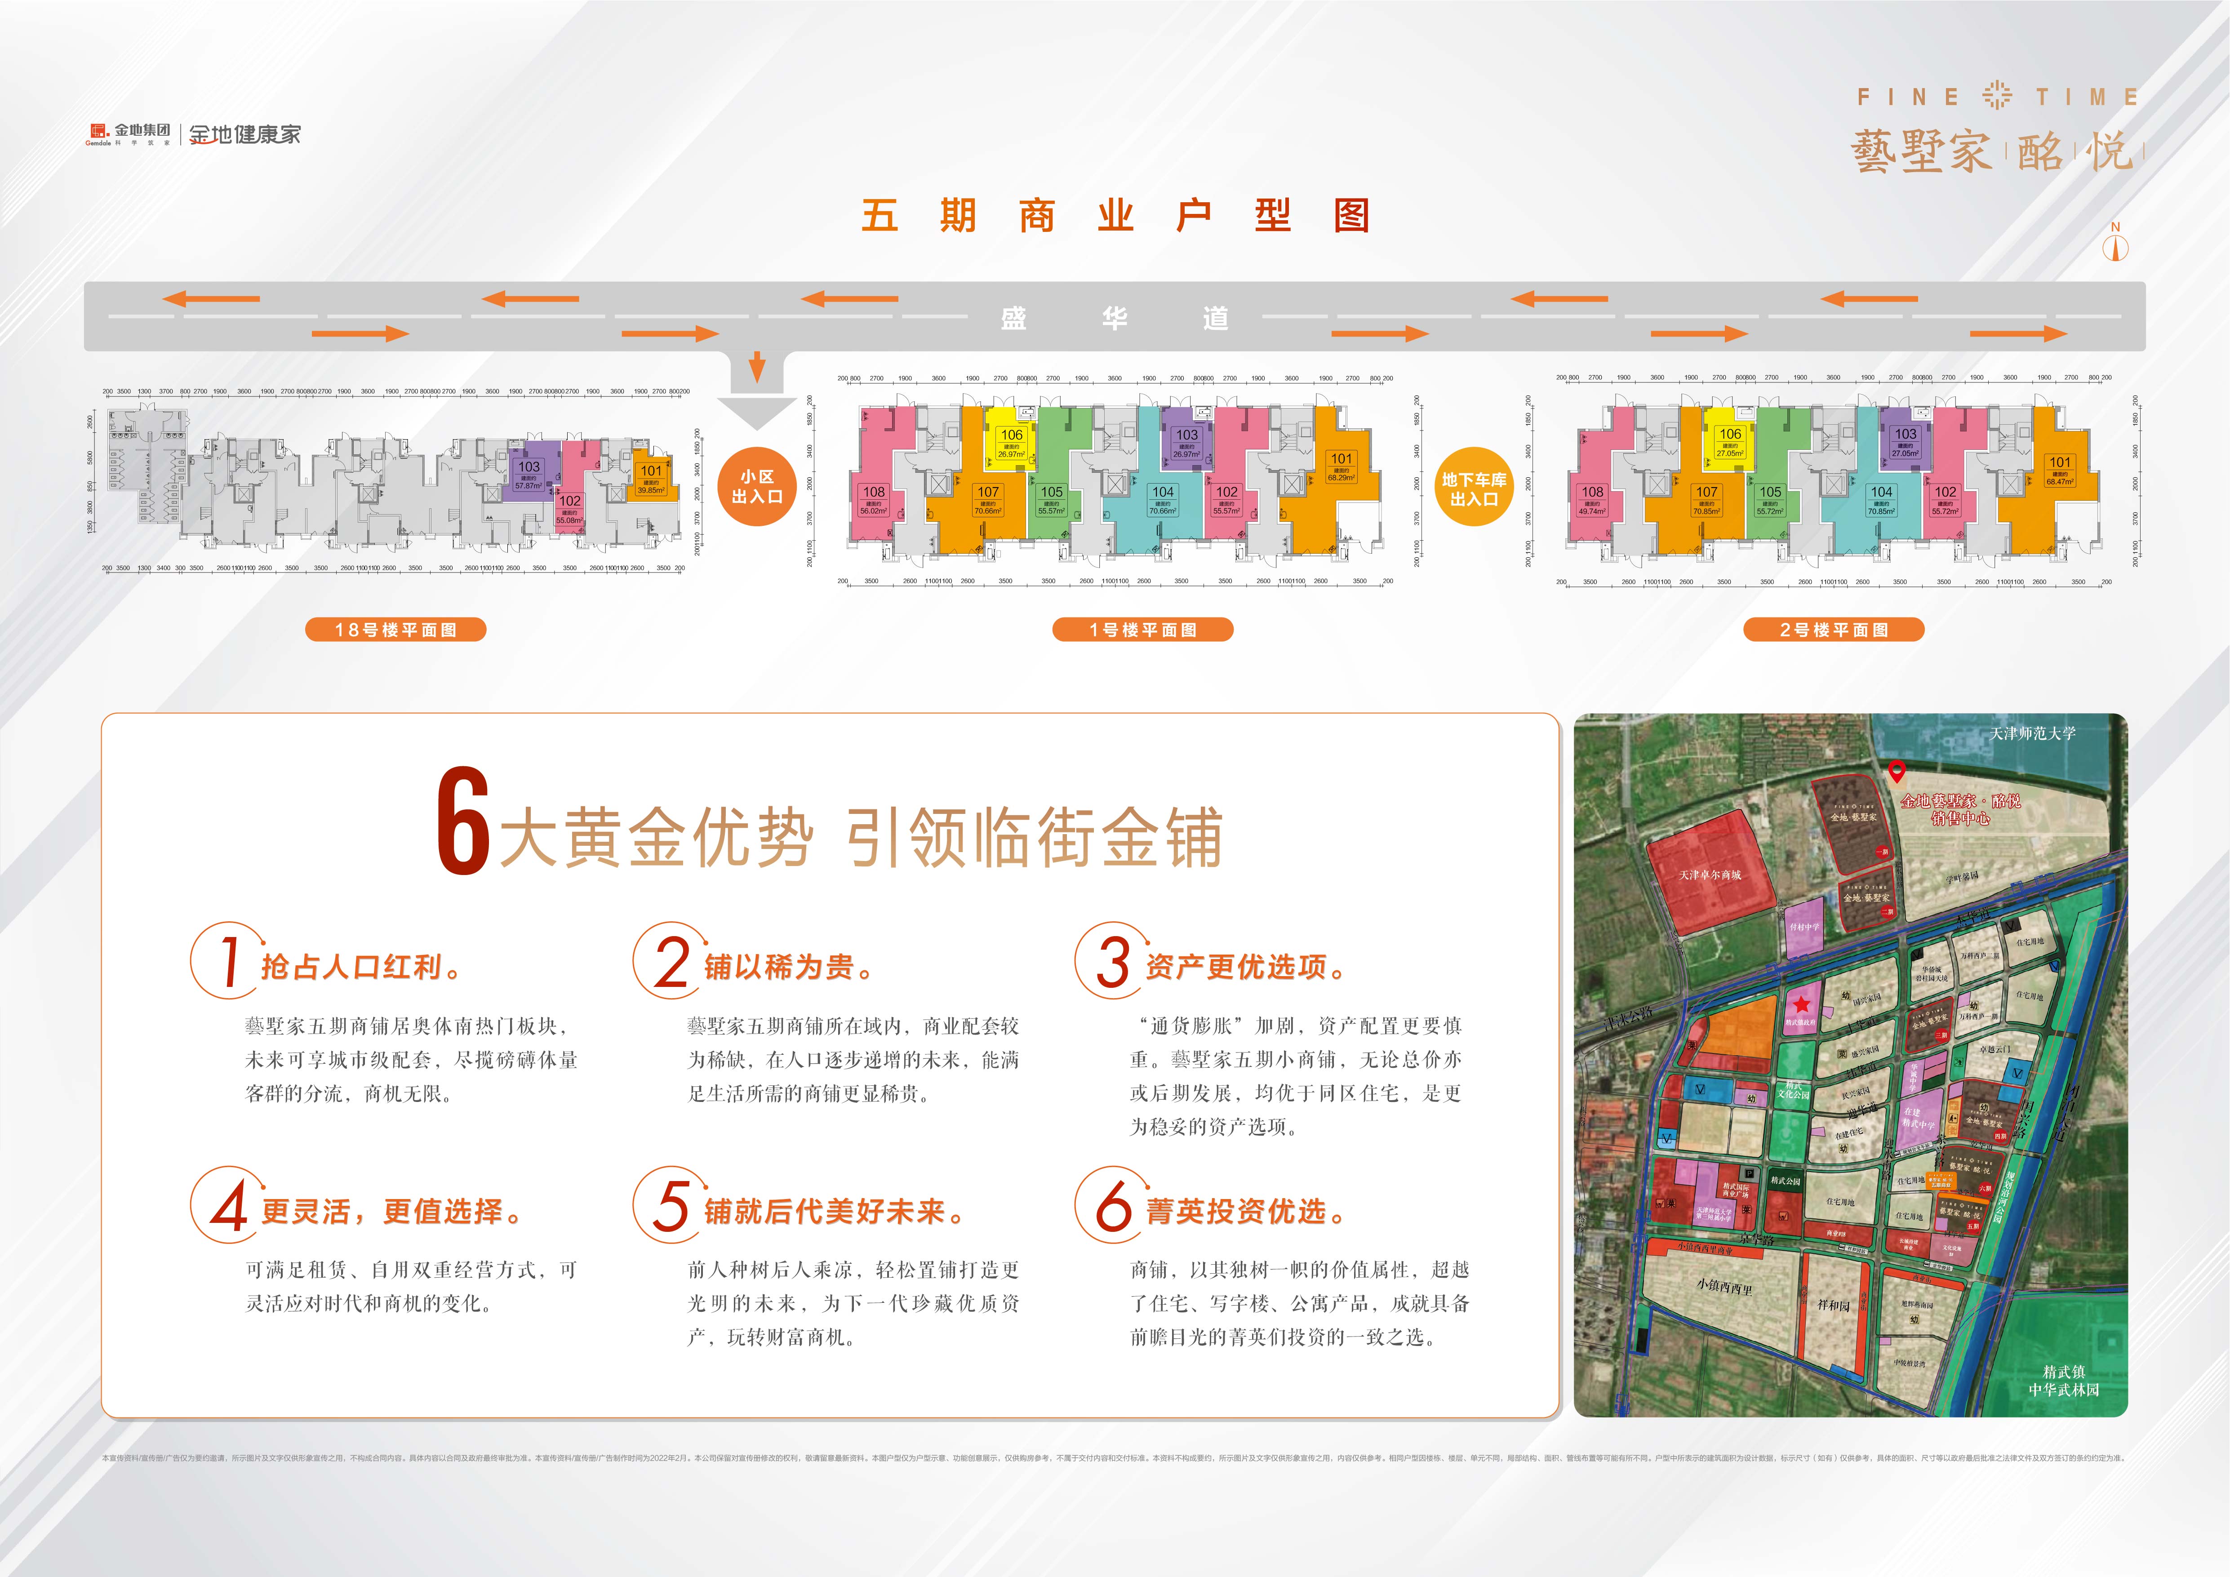2230x1577 pixels.
Task: Click the number 1 circle beside 抢占人口红利
Action: pyautogui.click(x=229, y=961)
